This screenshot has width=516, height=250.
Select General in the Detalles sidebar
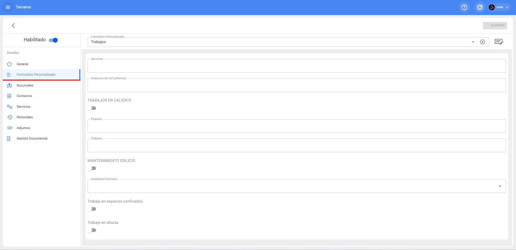[x=22, y=64]
